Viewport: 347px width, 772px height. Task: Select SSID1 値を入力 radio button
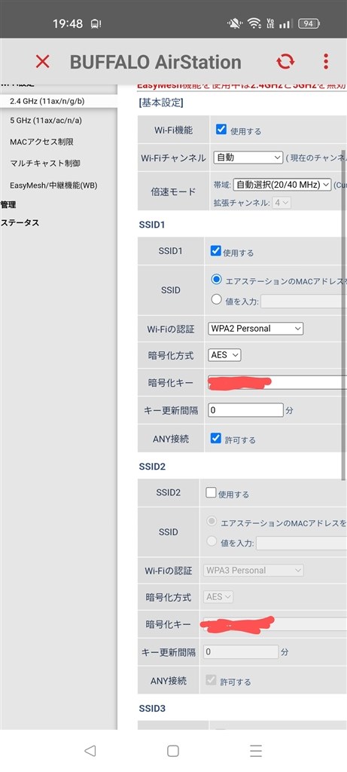[x=216, y=299]
